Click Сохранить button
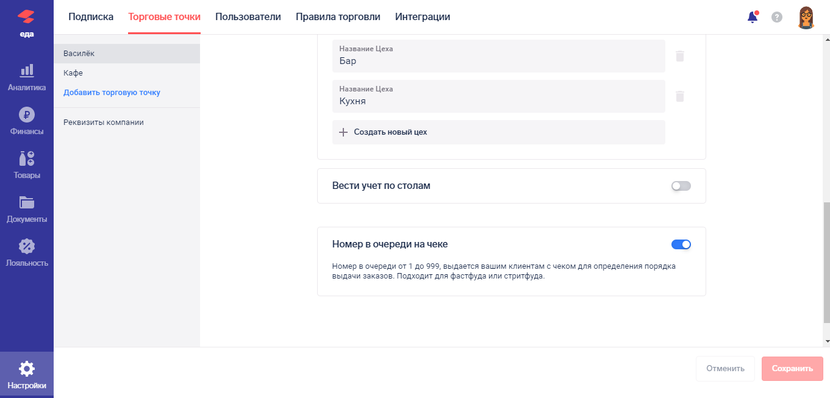Screen dimensions: 830x398 coord(792,369)
